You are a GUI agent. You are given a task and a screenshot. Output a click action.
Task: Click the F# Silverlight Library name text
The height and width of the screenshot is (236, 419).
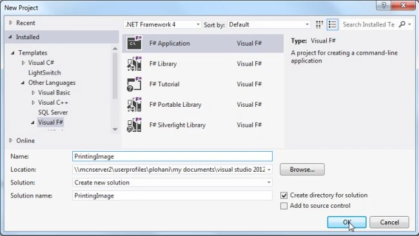[177, 125]
